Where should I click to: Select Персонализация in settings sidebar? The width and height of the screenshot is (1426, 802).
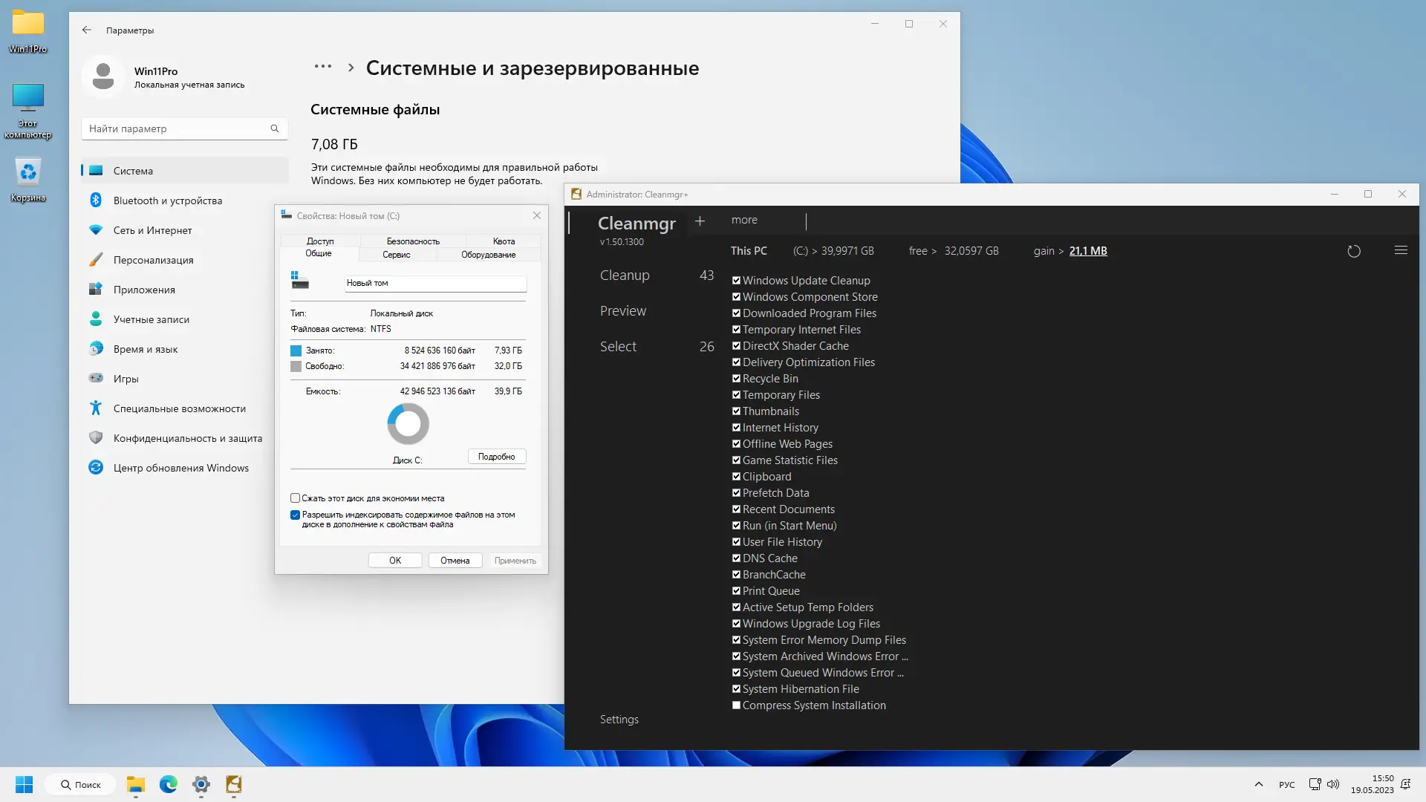point(153,260)
